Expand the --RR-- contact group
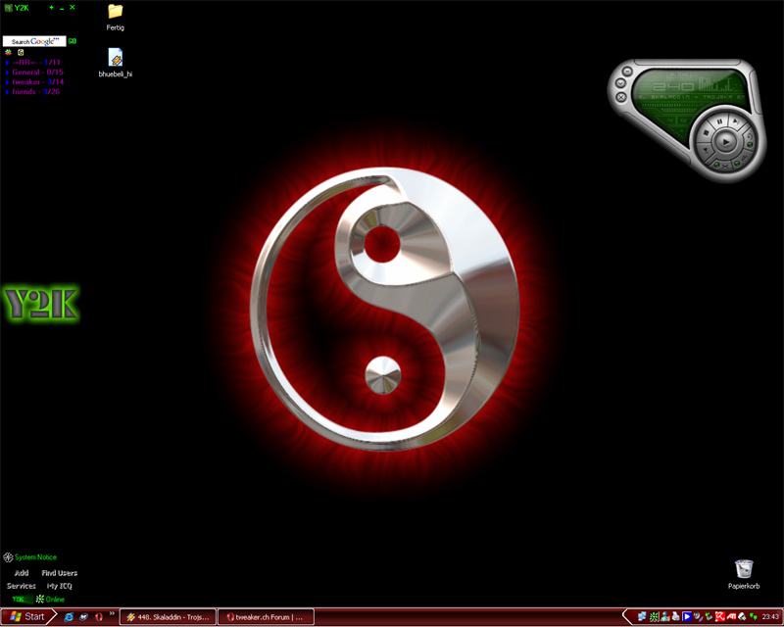This screenshot has width=784, height=627. [7, 62]
